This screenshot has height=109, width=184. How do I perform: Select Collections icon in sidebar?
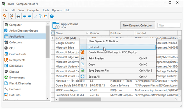pos(6,42)
